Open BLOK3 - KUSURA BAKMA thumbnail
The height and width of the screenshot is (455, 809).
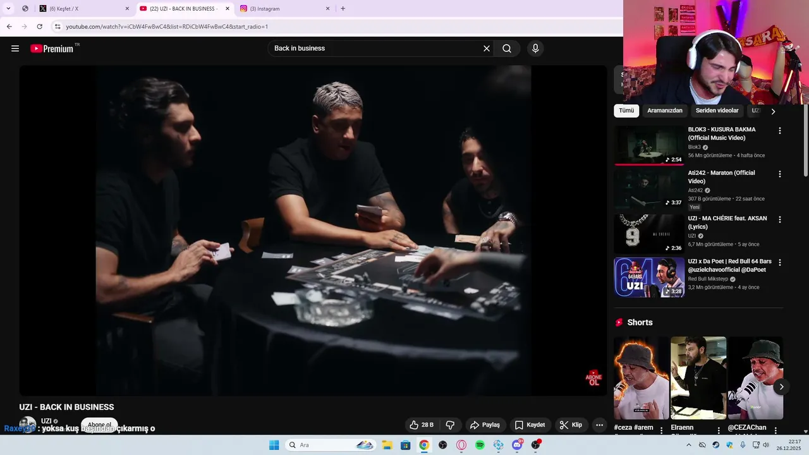pos(649,145)
